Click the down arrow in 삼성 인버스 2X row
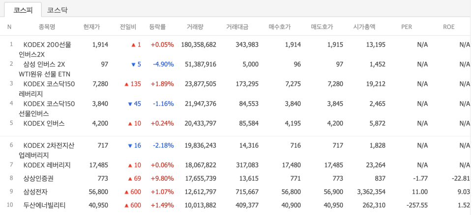 tap(133, 64)
